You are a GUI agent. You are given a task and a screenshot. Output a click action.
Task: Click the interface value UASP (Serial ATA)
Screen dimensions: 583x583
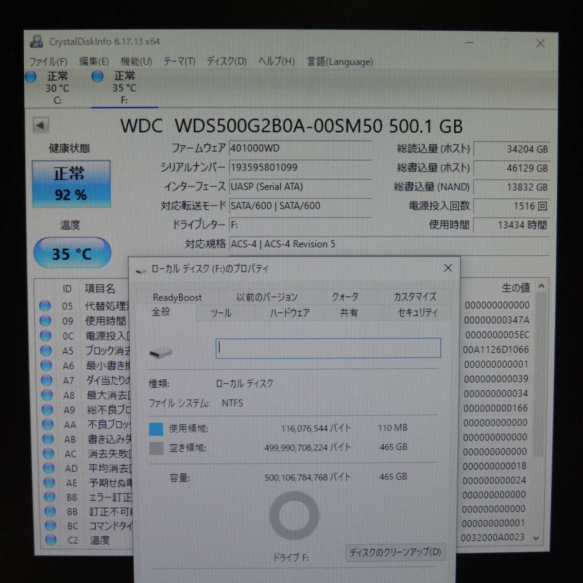(x=300, y=187)
